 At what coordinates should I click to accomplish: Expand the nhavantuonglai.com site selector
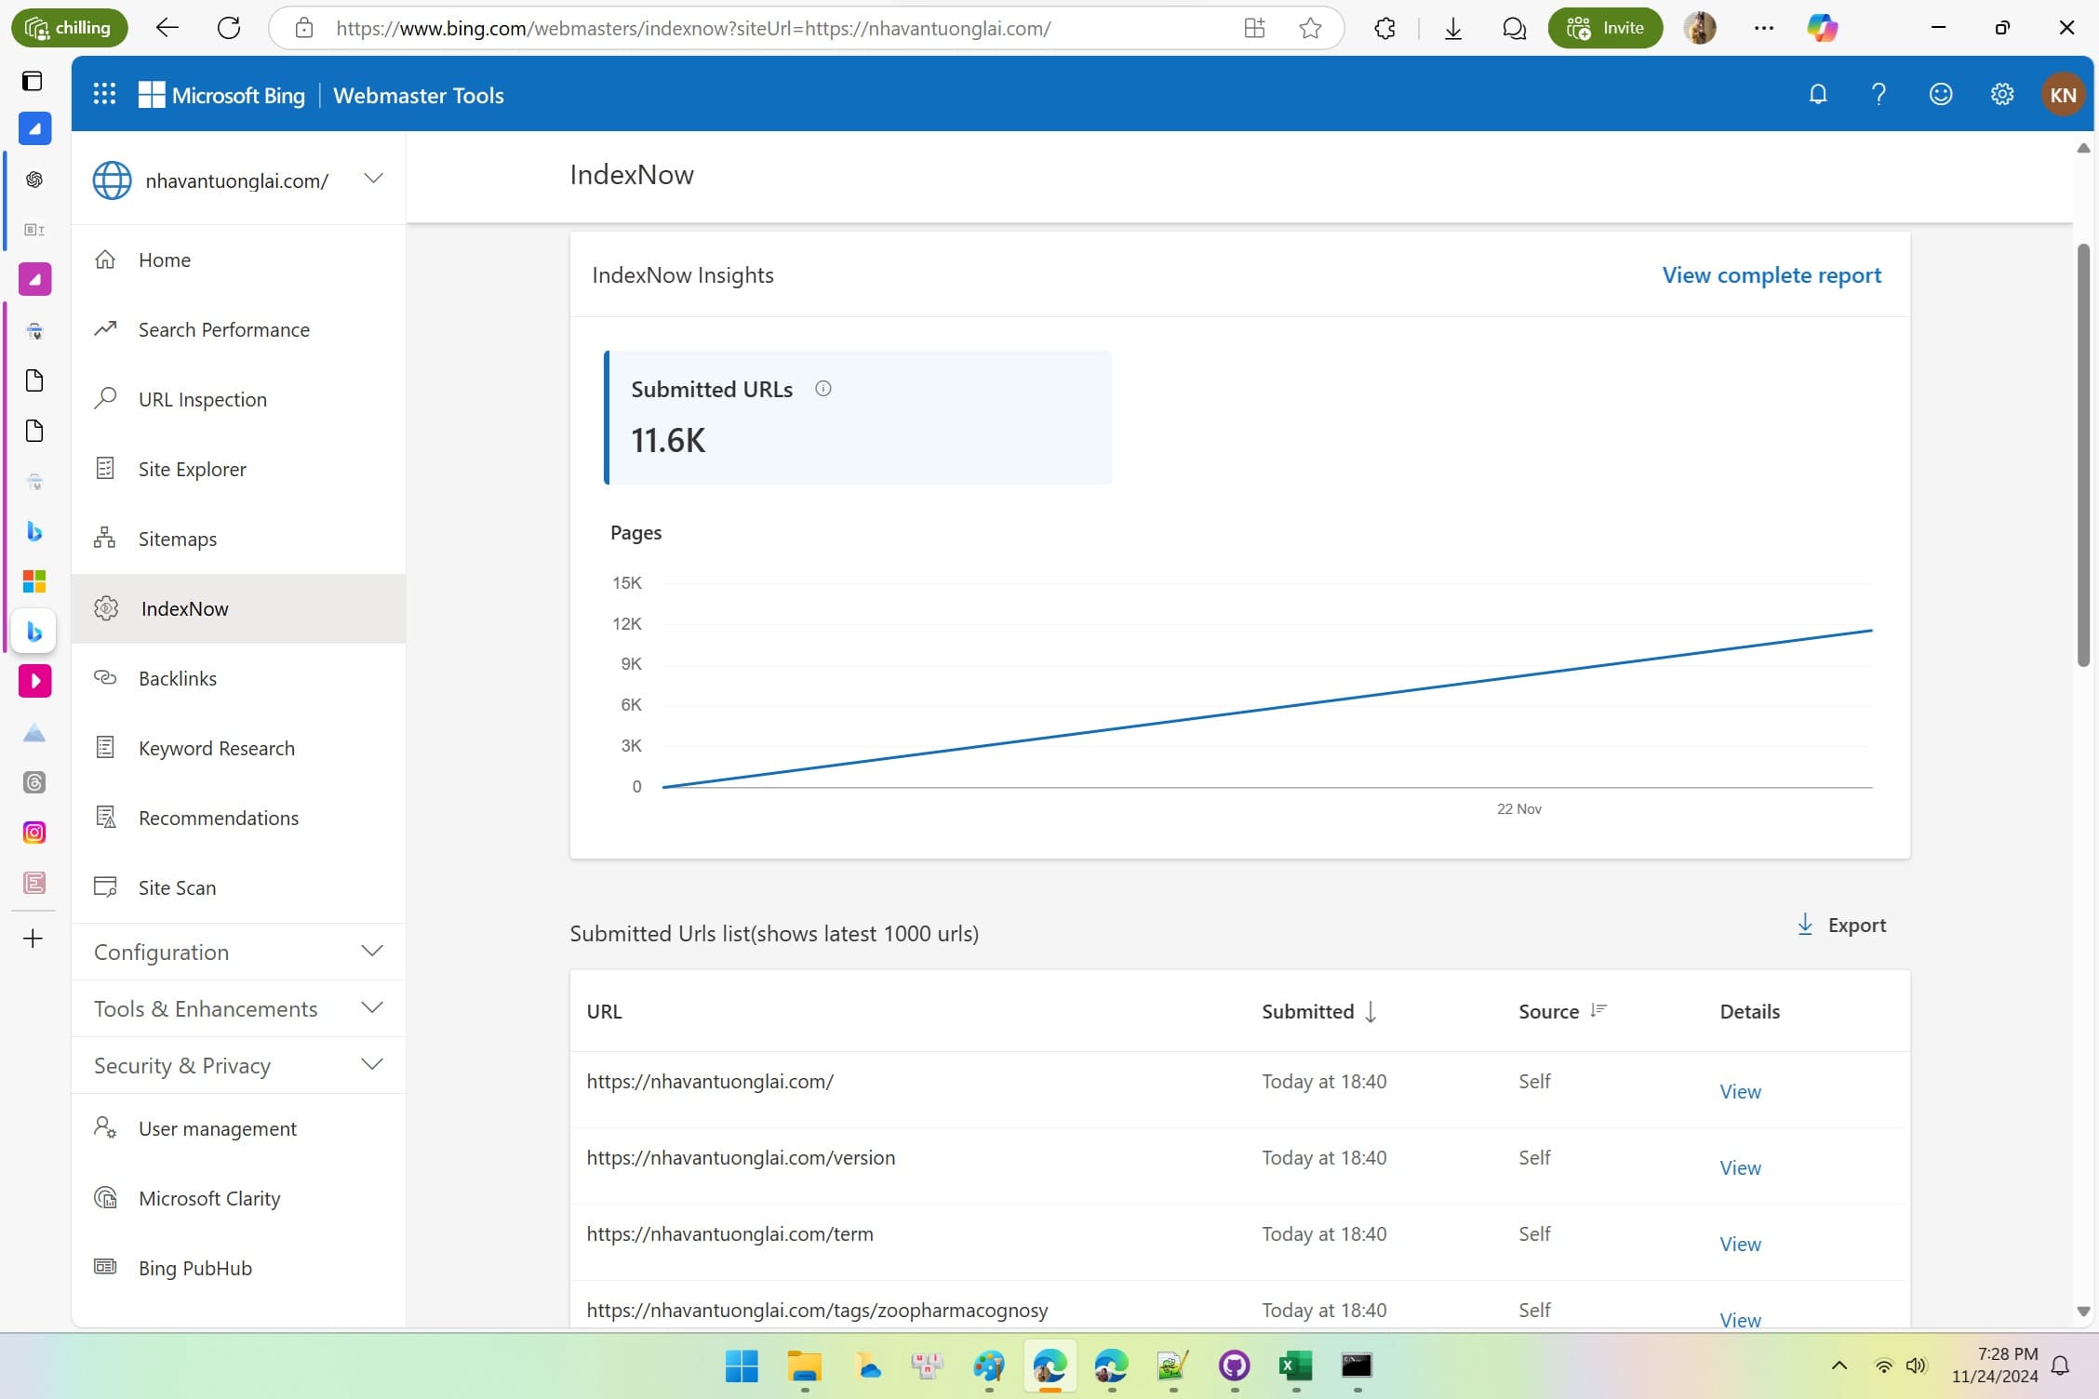[373, 178]
